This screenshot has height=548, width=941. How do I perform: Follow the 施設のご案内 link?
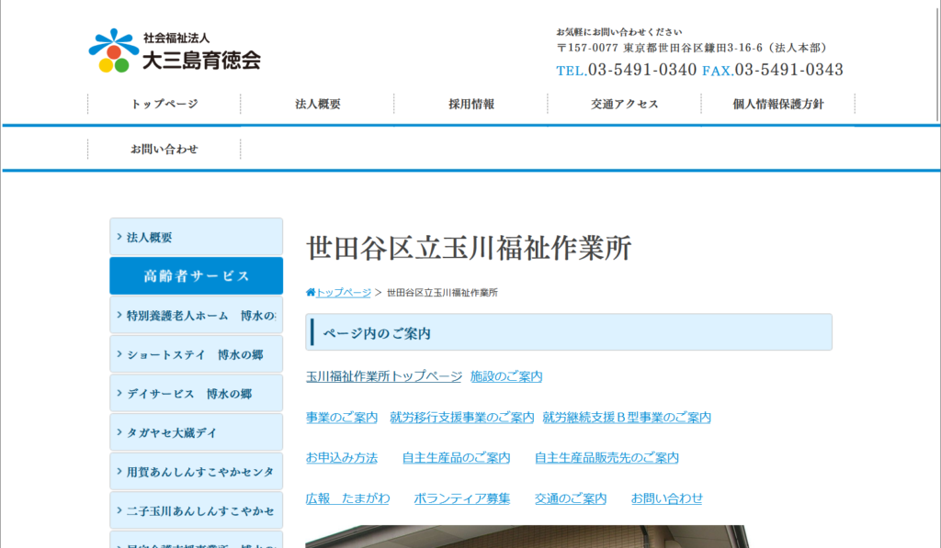506,376
